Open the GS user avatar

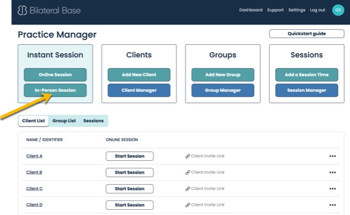click(x=338, y=10)
